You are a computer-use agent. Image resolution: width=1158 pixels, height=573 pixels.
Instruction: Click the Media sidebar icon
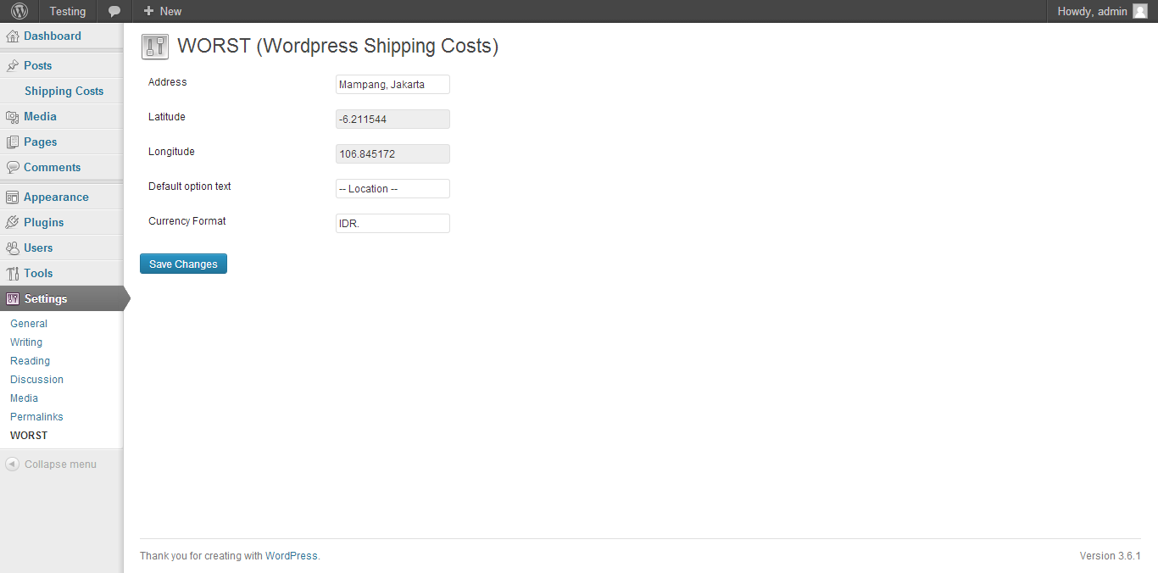[x=13, y=117]
